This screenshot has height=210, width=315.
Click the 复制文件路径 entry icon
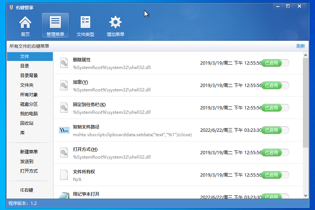(x=64, y=130)
